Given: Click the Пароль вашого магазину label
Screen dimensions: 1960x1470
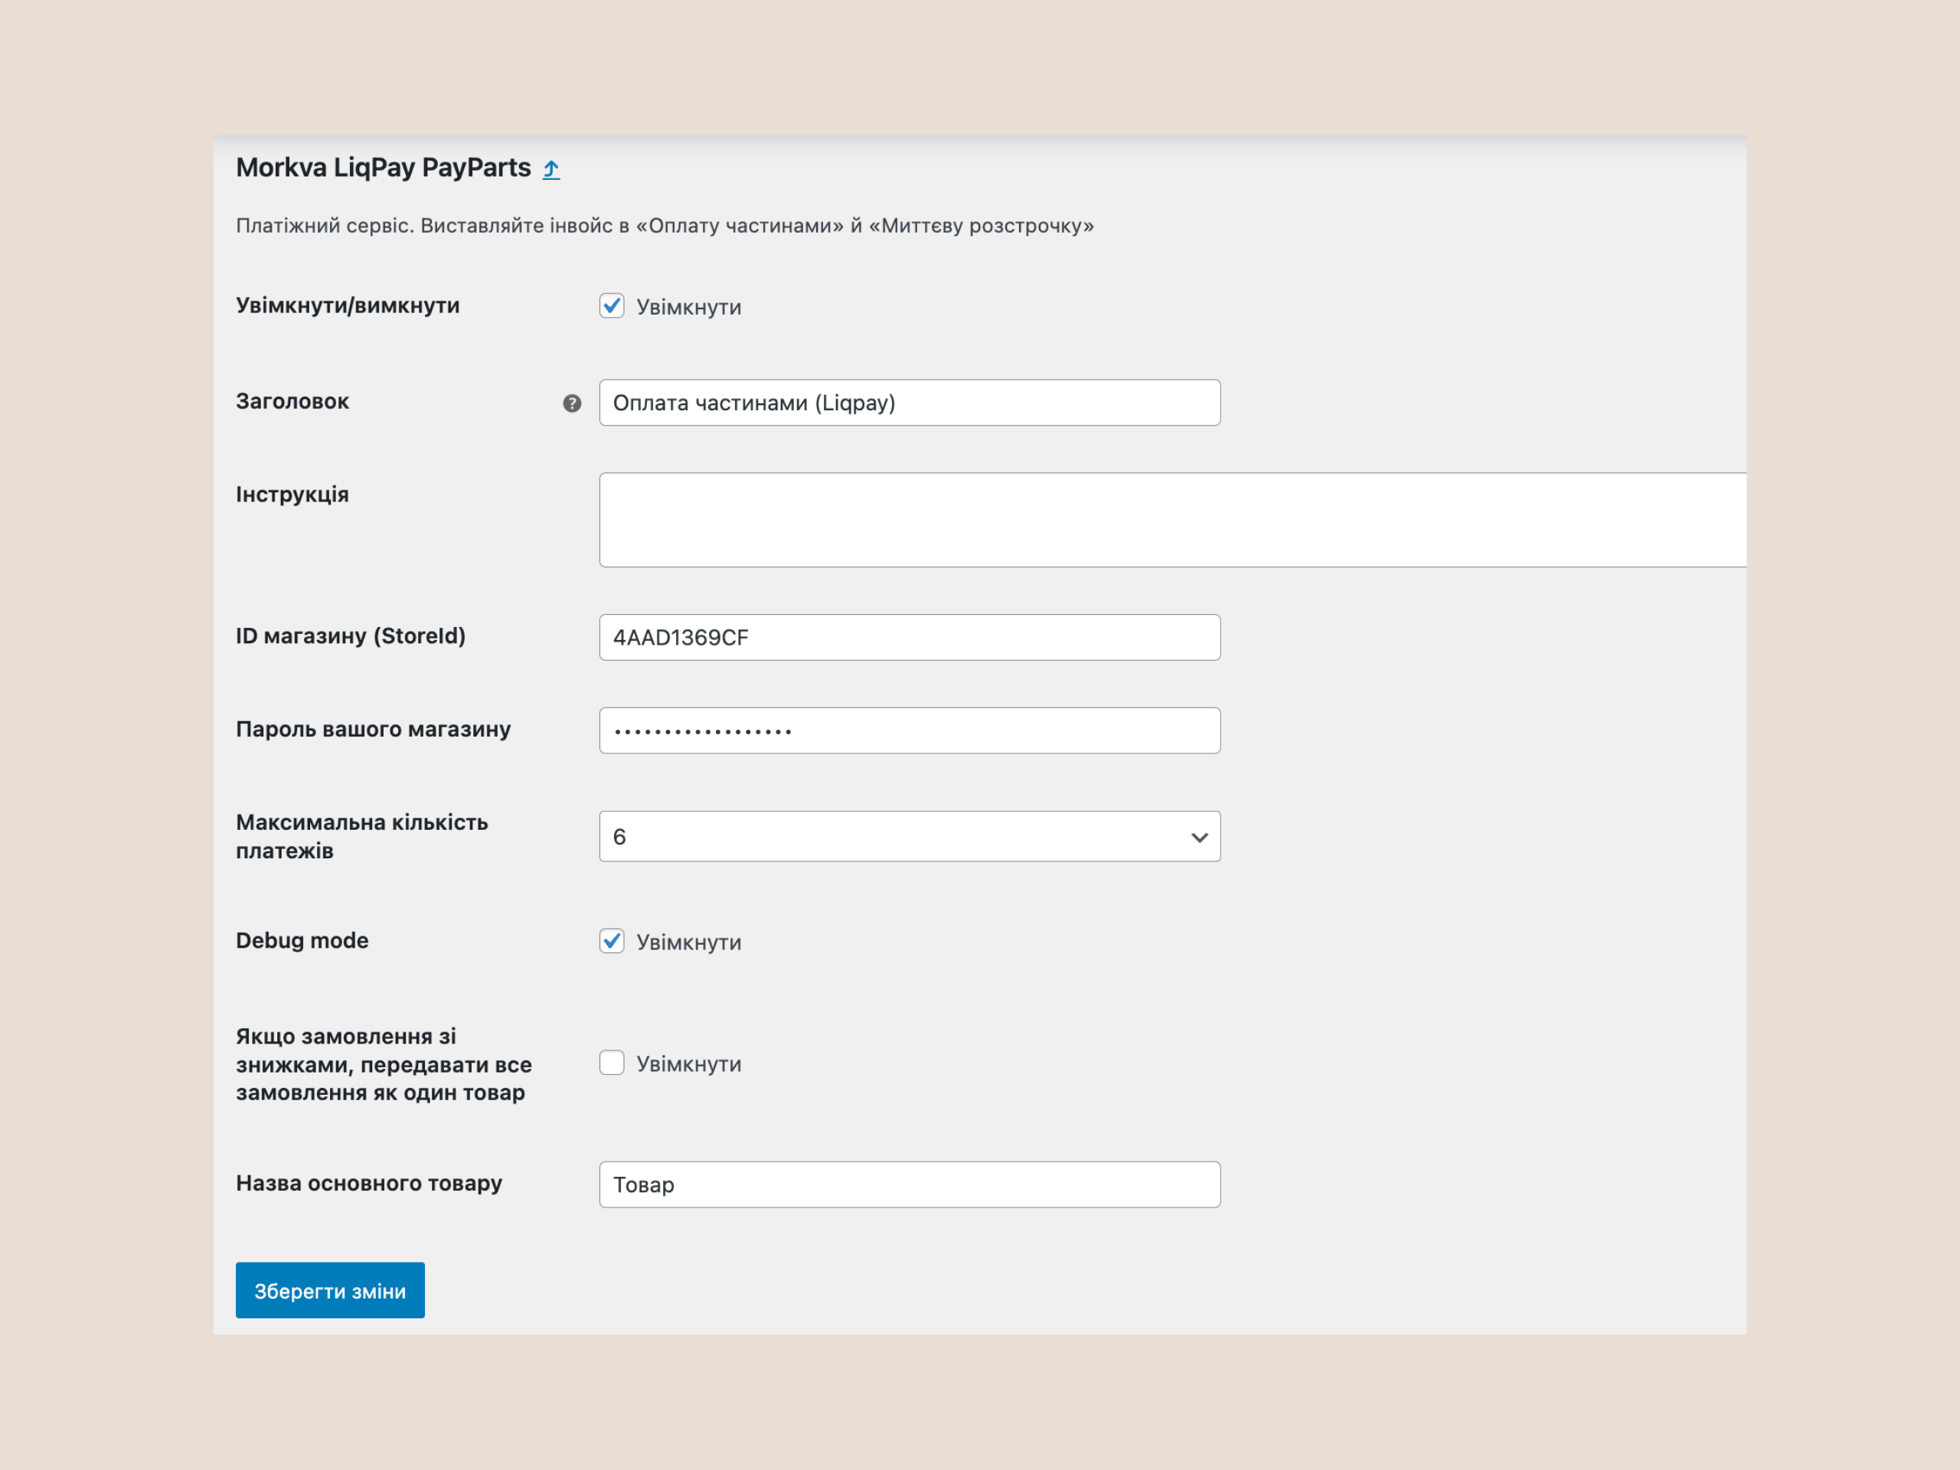Looking at the screenshot, I should [373, 729].
